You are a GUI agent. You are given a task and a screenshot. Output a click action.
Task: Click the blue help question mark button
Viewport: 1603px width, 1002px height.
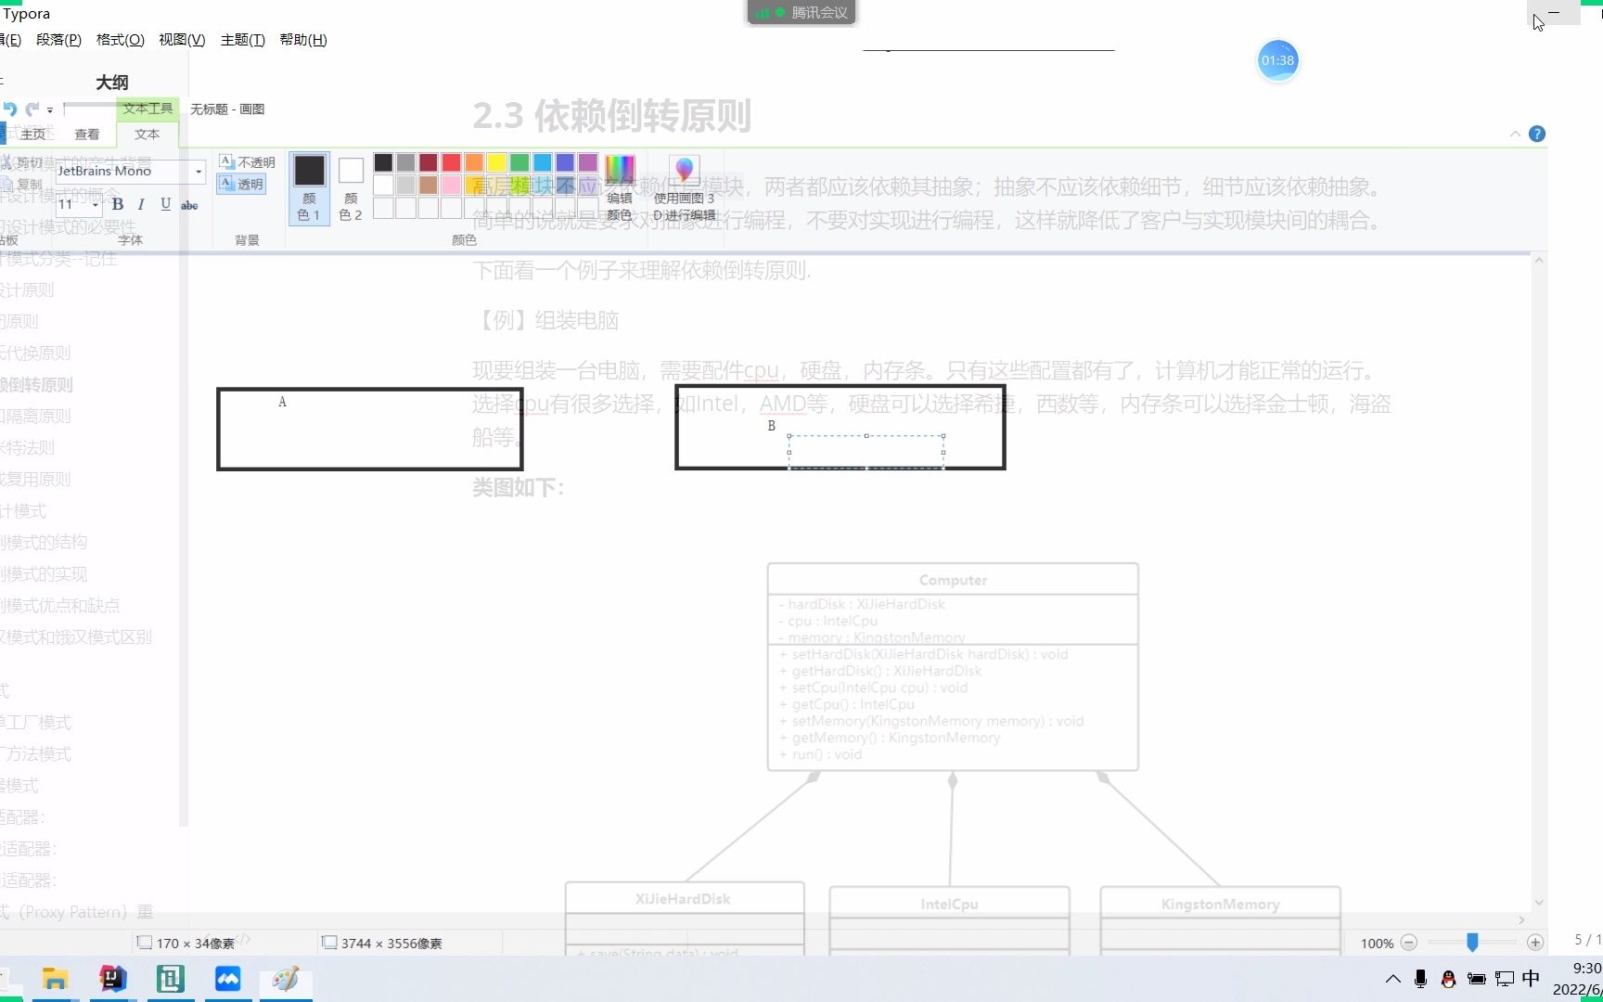click(x=1537, y=133)
